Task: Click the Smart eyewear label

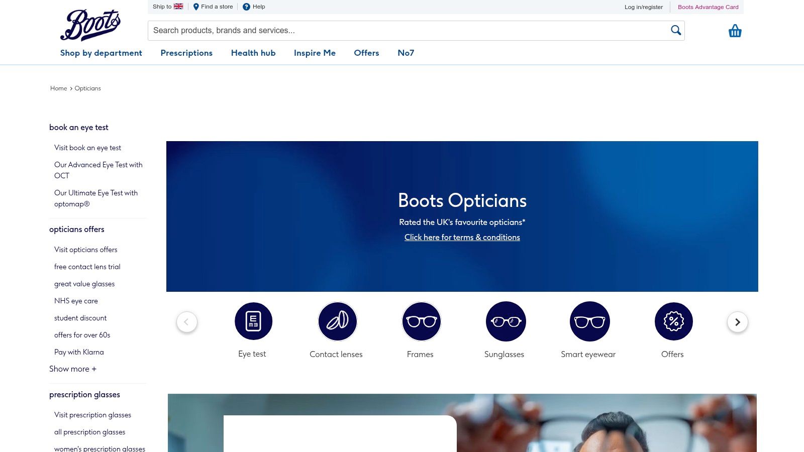Action: point(588,354)
